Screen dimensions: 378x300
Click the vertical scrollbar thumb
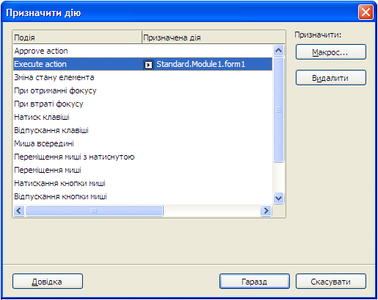278,110
